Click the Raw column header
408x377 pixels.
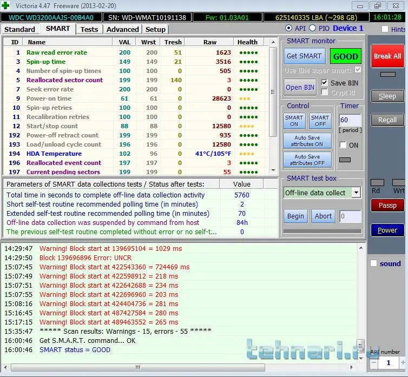point(209,42)
